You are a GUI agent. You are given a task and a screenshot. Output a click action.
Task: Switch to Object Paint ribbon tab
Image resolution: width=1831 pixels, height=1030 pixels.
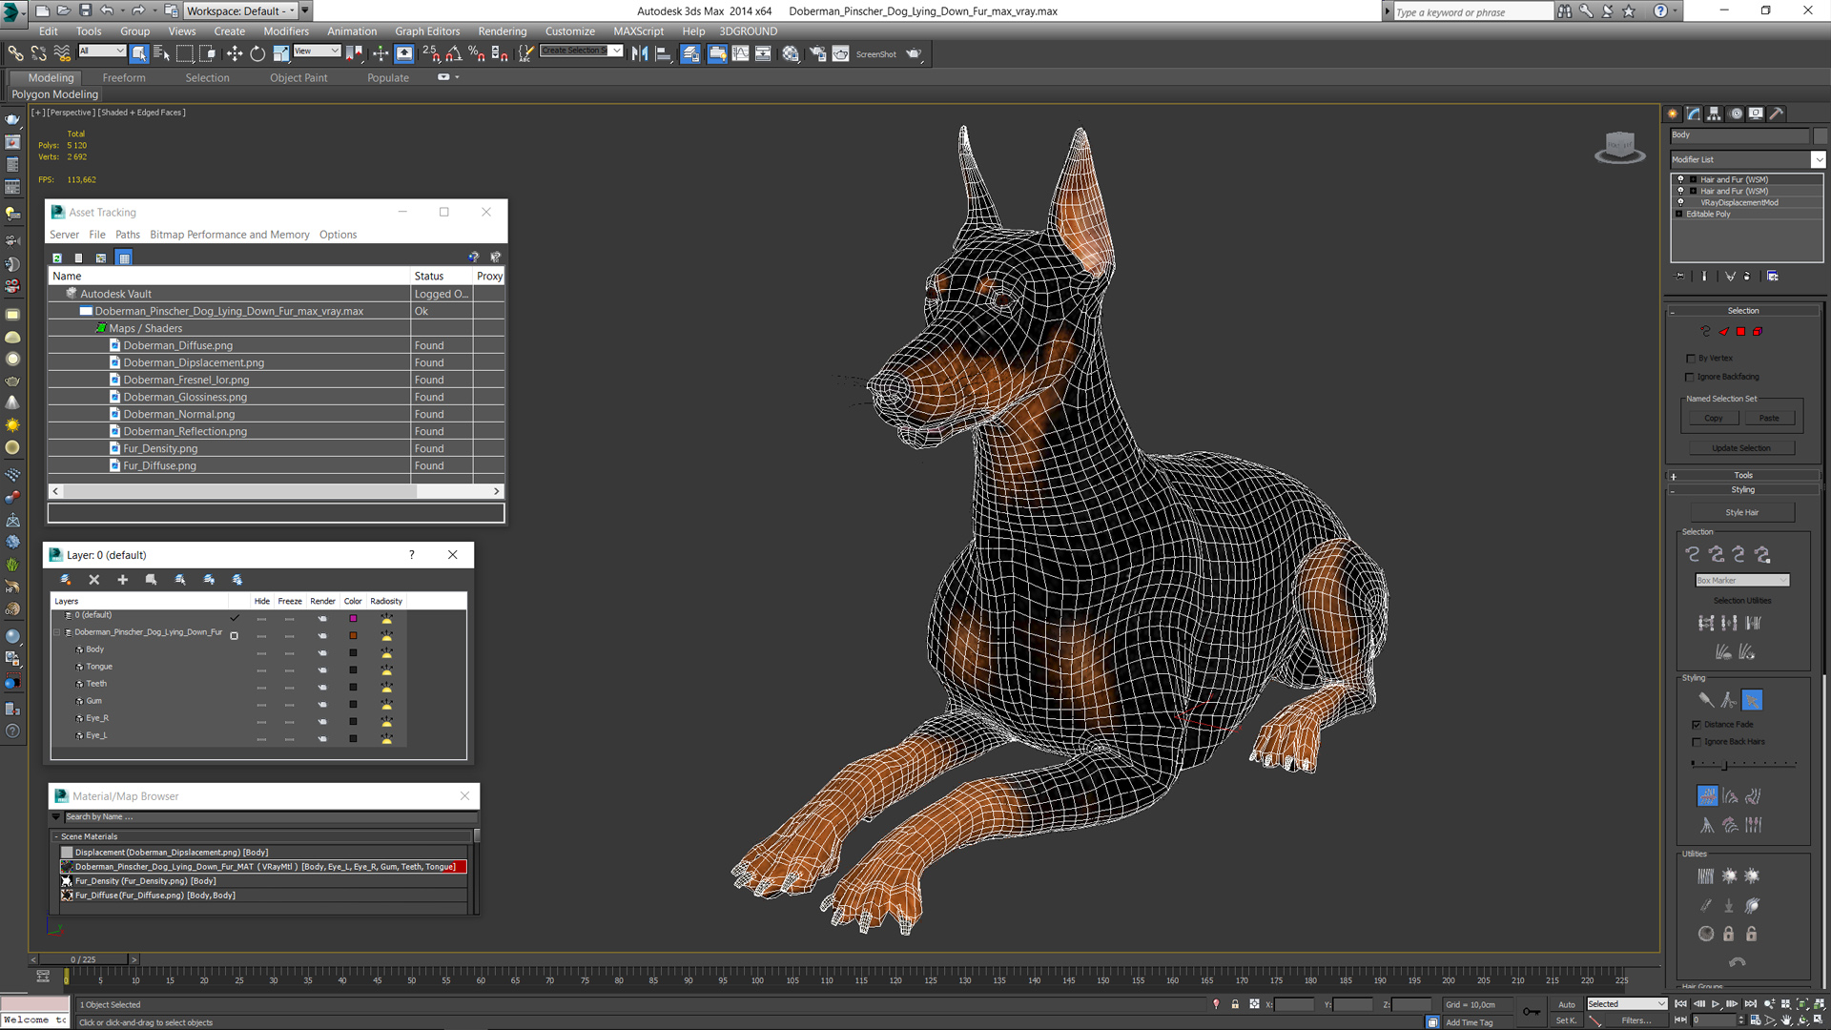point(298,78)
